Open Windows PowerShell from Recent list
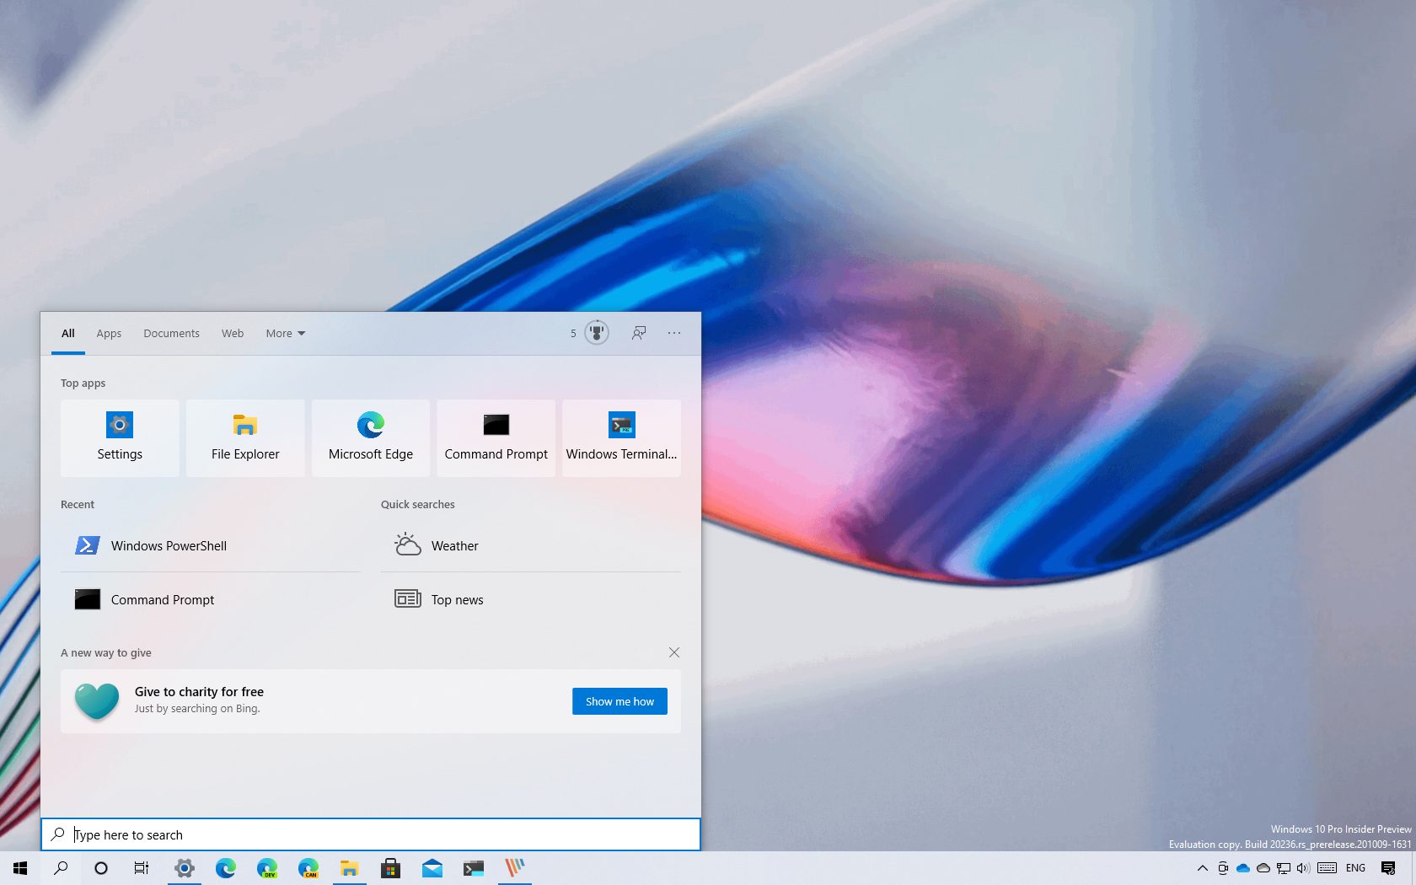Image resolution: width=1416 pixels, height=885 pixels. click(211, 545)
